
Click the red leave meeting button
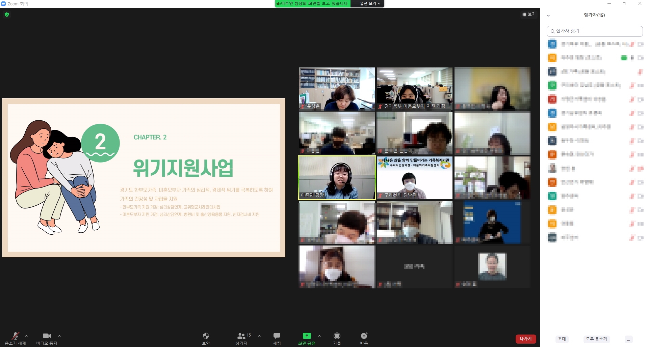[525, 339]
